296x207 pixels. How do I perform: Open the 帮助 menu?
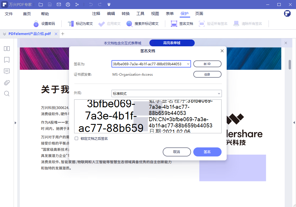pos(45,14)
